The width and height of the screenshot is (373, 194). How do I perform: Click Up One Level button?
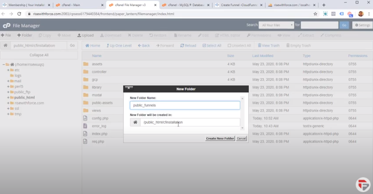(x=119, y=45)
